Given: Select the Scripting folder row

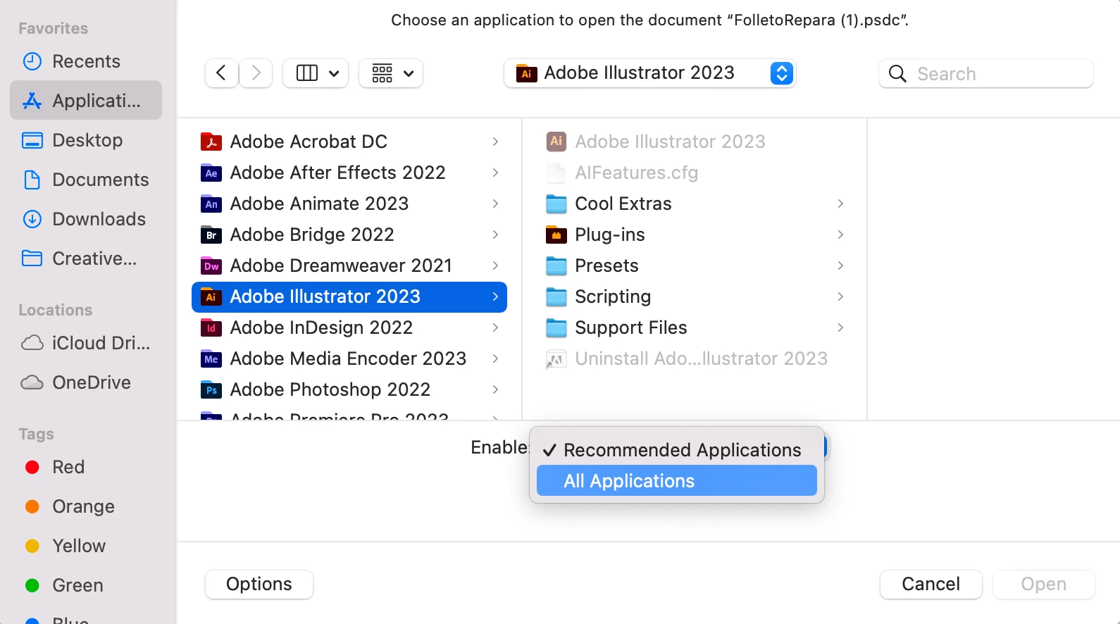Looking at the screenshot, I should [695, 297].
